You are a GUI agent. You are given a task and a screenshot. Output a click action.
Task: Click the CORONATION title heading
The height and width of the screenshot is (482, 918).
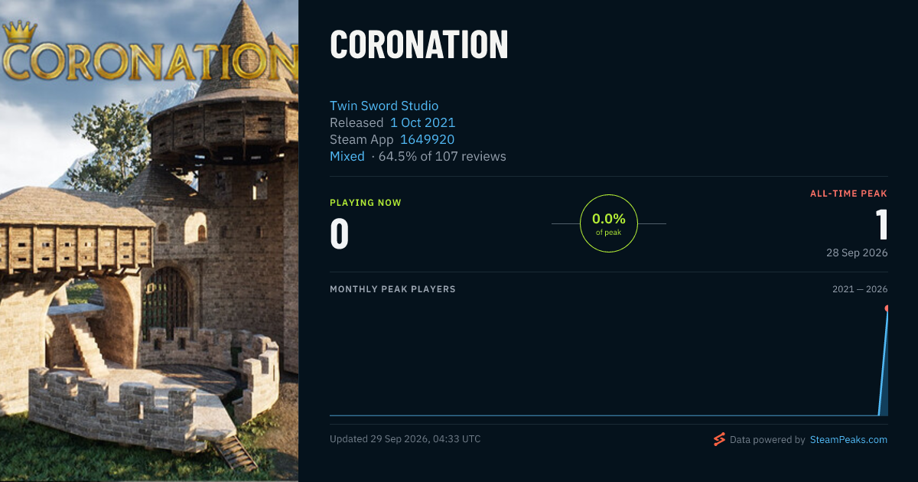(x=419, y=45)
